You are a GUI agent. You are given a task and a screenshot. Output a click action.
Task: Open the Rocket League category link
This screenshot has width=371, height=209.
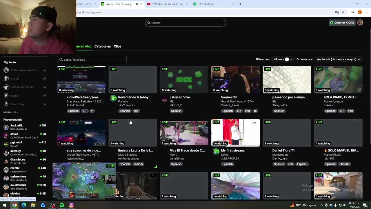333,101
